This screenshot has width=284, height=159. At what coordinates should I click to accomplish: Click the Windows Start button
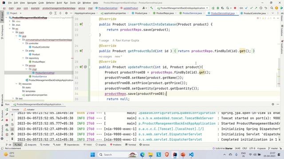(93, 155)
